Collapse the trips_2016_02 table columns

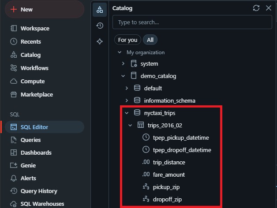[130, 125]
